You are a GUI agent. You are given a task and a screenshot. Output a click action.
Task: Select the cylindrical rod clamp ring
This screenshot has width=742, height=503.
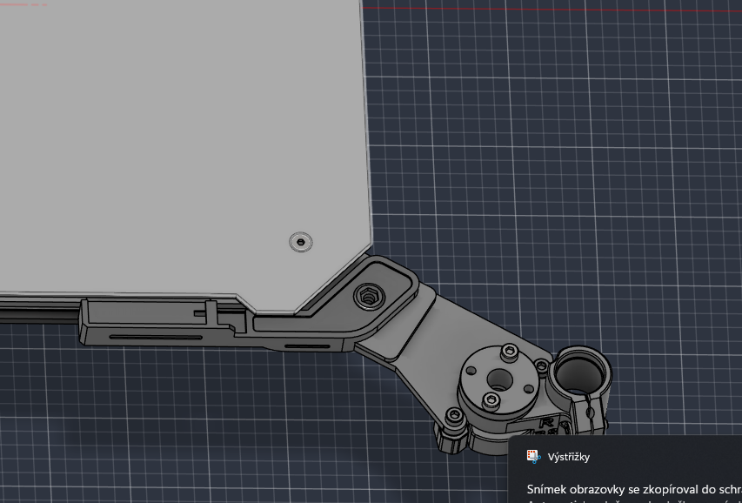578,372
